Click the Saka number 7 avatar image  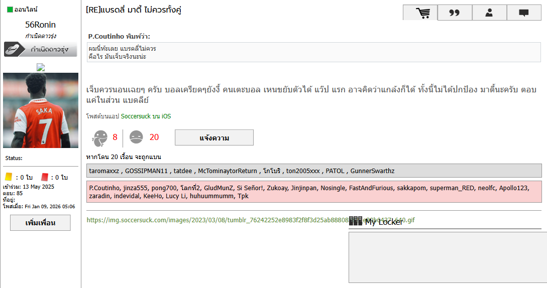(x=41, y=110)
